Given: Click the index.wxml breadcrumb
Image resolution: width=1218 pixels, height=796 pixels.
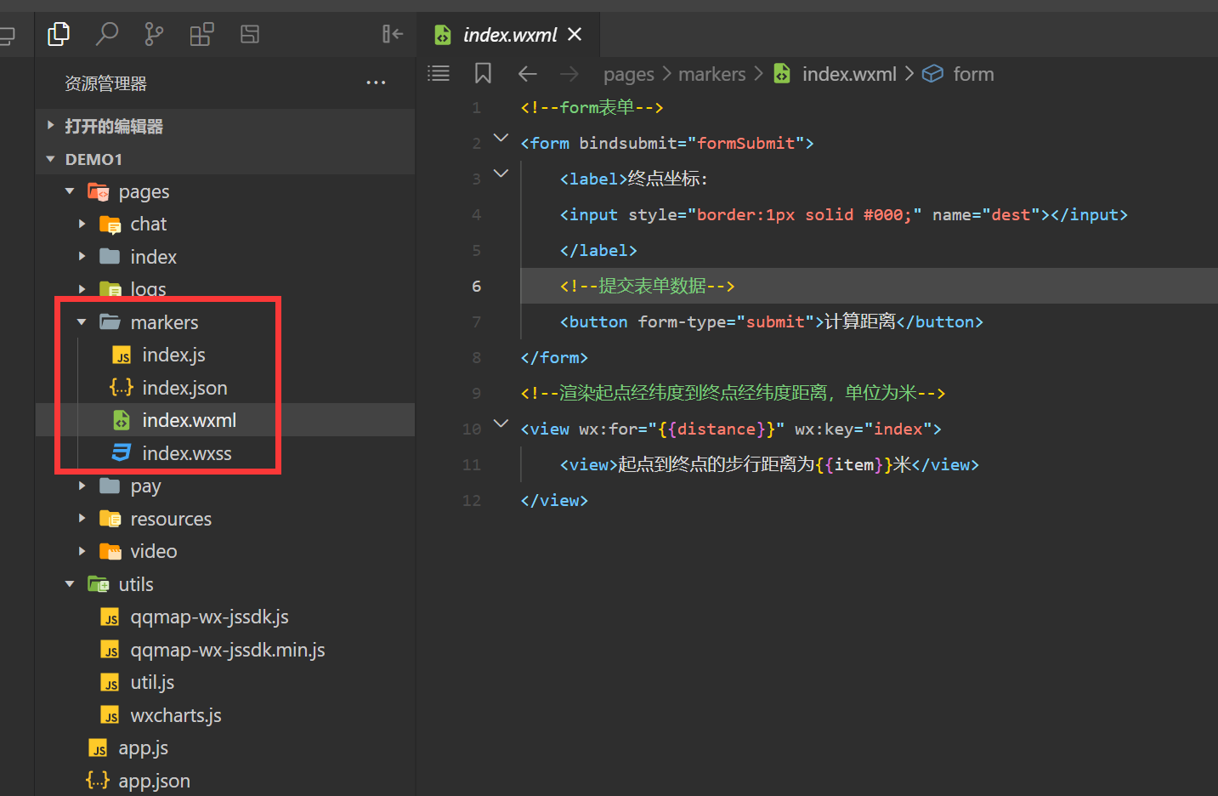Looking at the screenshot, I should [849, 74].
